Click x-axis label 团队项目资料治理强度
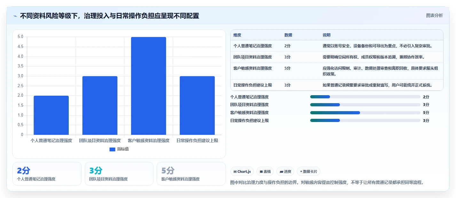 (x=100, y=141)
